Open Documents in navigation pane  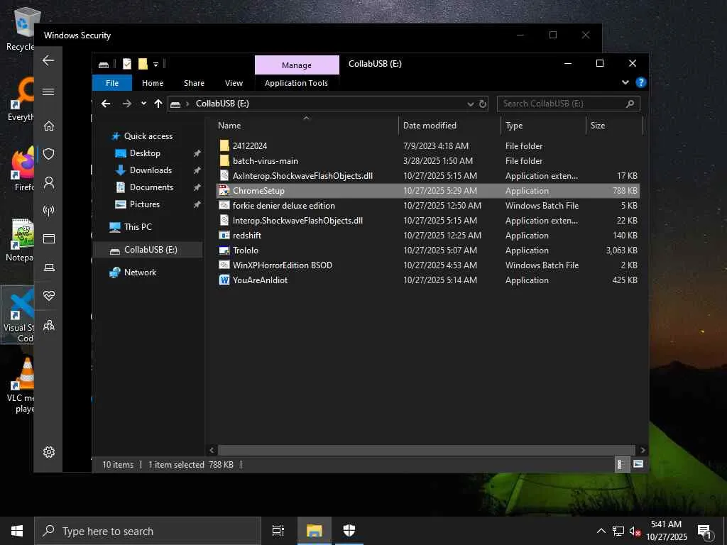click(x=152, y=187)
